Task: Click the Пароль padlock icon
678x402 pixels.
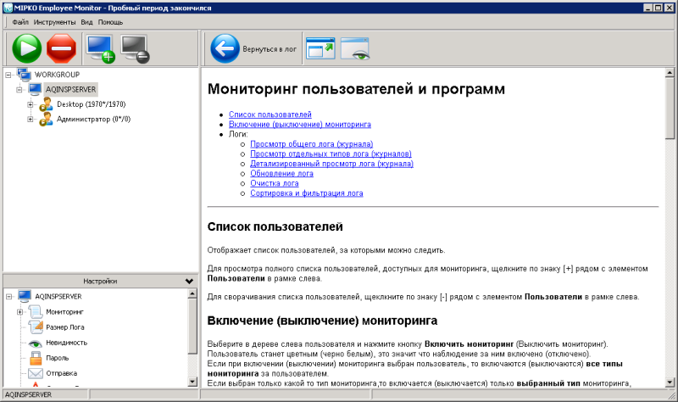Action: click(x=36, y=358)
